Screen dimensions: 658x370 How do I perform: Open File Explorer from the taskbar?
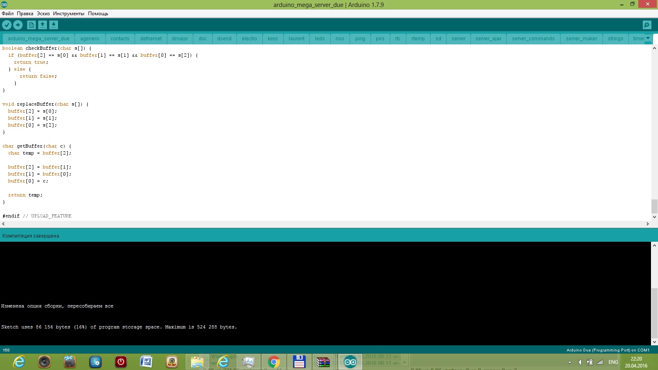(197, 362)
